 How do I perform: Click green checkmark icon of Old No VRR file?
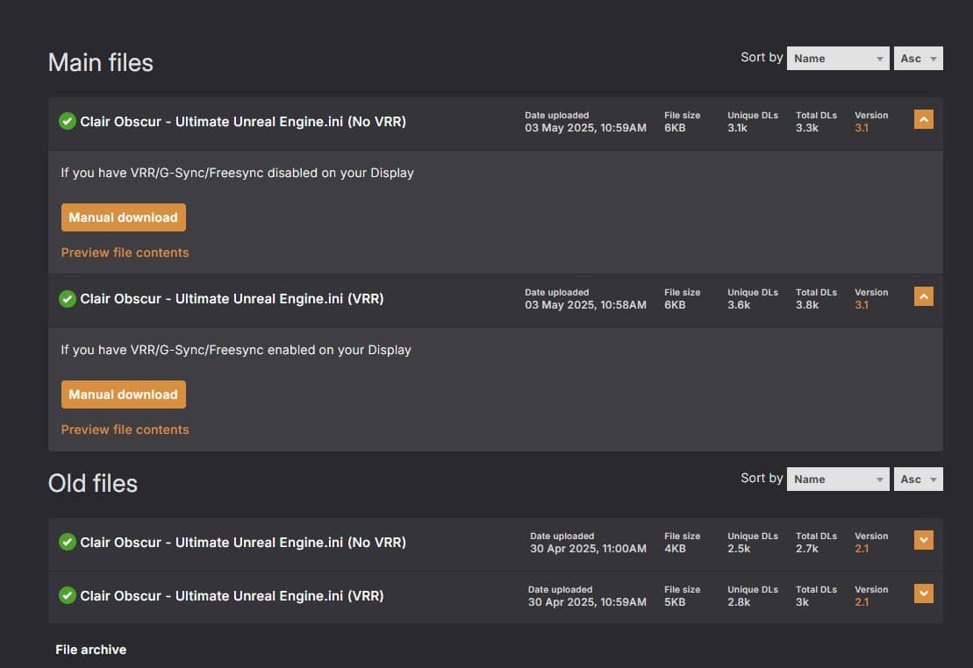point(67,542)
